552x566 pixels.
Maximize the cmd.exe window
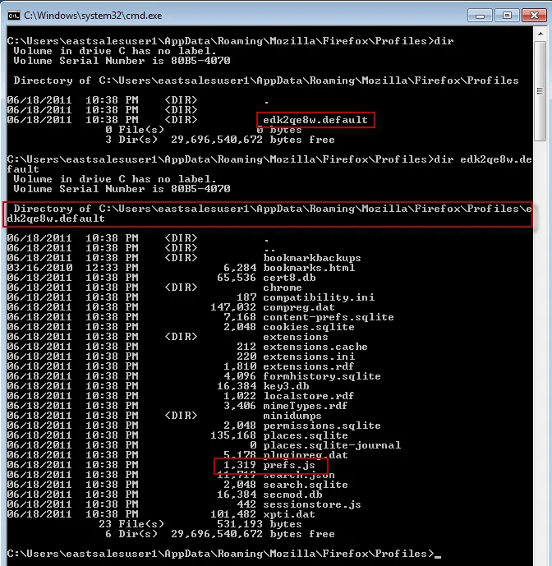coord(507,16)
